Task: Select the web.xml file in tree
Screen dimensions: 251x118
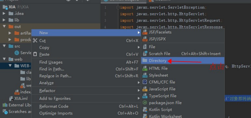Action: click(x=26, y=86)
